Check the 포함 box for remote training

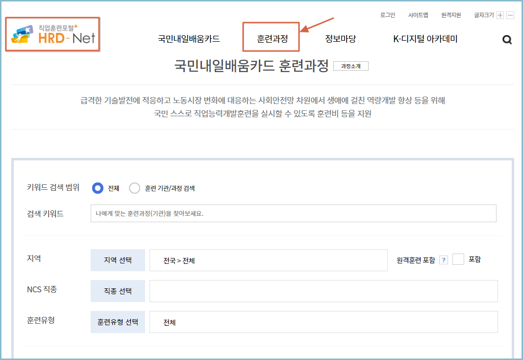458,260
